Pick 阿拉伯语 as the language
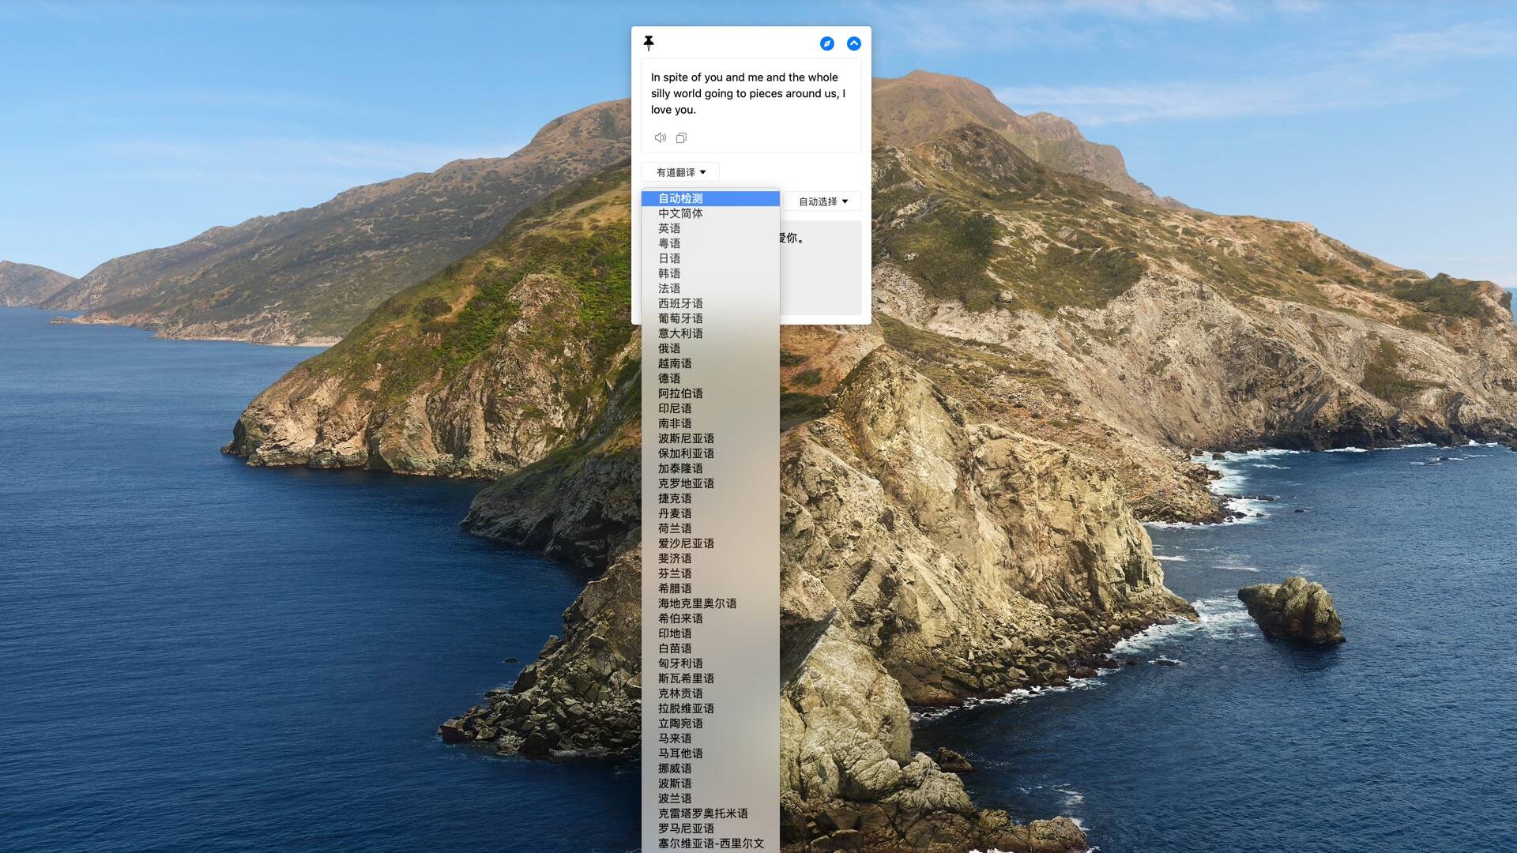 point(680,393)
